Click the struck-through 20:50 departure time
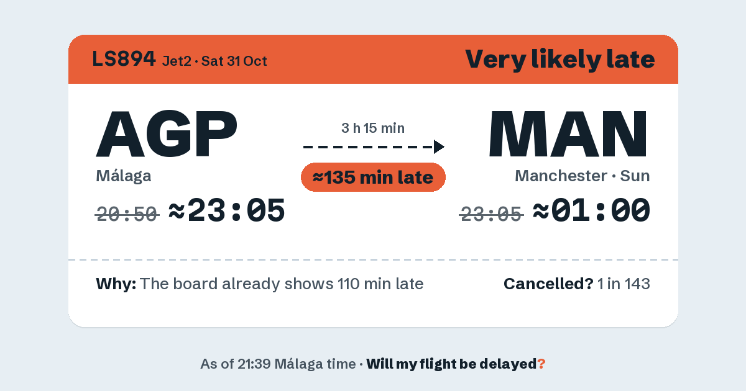 [127, 215]
